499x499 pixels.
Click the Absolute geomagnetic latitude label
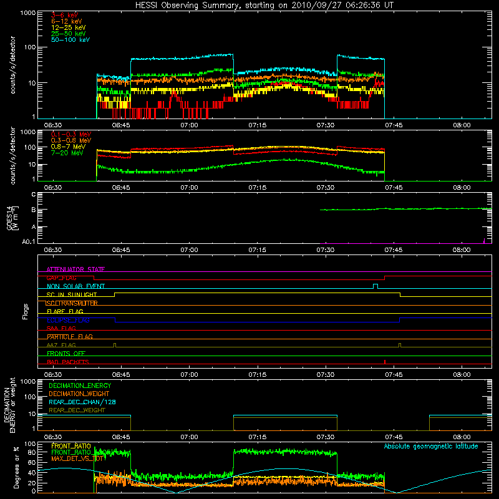click(431, 446)
